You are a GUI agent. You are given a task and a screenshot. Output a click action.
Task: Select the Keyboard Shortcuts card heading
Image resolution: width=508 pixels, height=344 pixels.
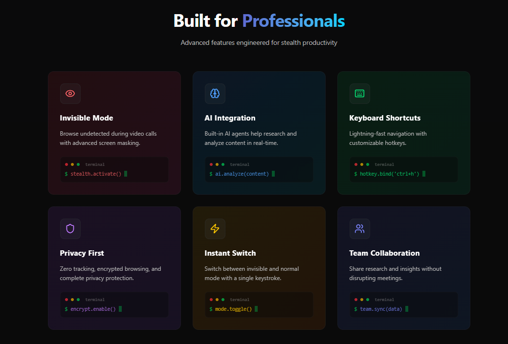pos(385,118)
